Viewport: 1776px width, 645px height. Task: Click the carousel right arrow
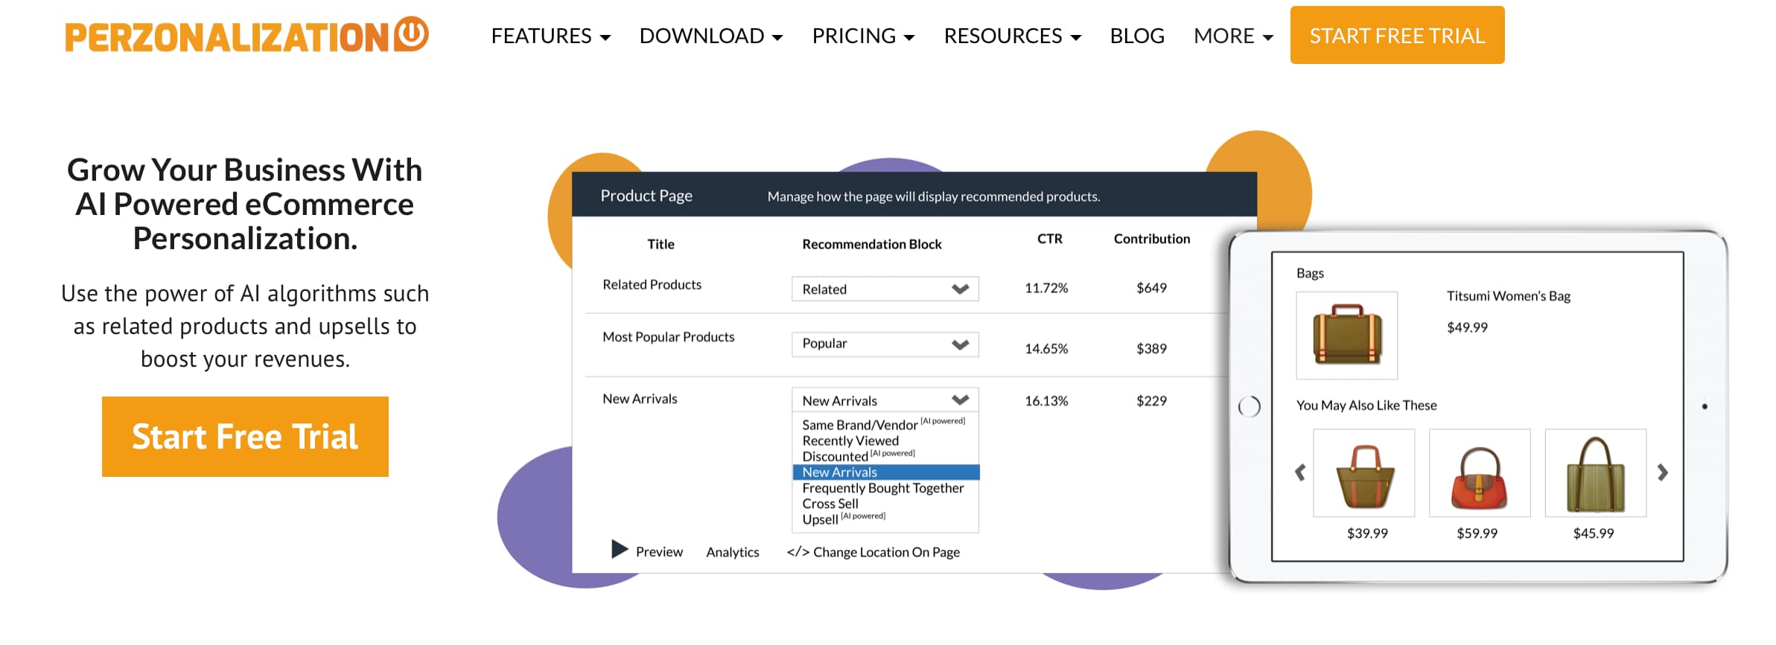click(1662, 472)
